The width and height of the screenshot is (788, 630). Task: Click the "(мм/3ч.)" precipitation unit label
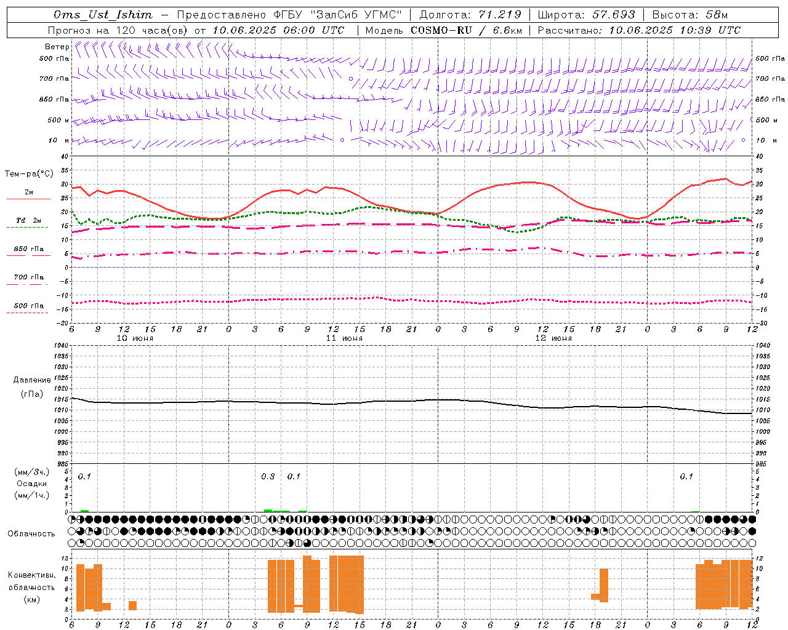pos(32,472)
